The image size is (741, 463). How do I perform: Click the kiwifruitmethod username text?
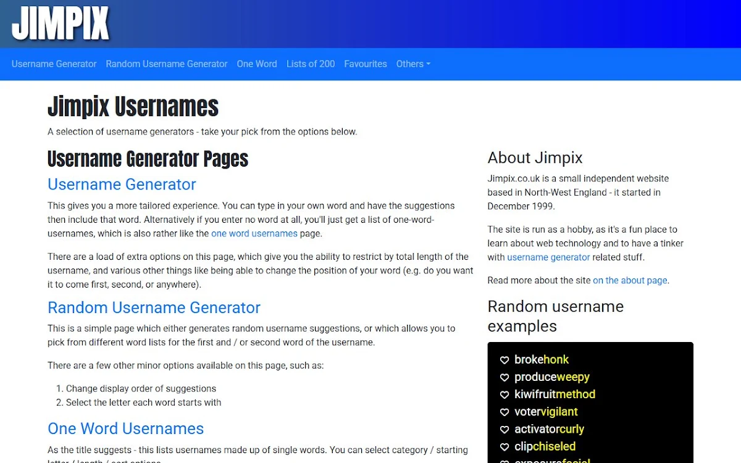tap(555, 394)
